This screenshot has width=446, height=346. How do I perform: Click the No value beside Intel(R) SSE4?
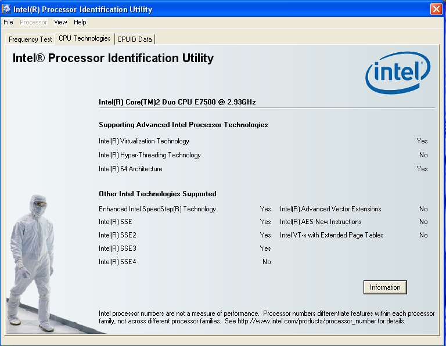click(x=267, y=262)
